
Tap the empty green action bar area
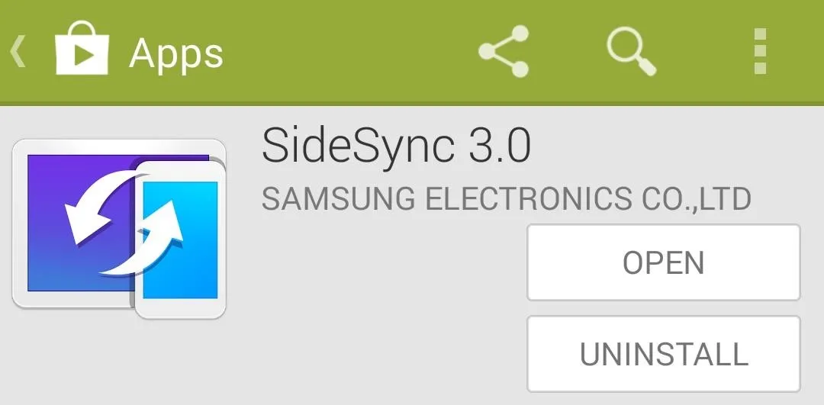(347, 51)
